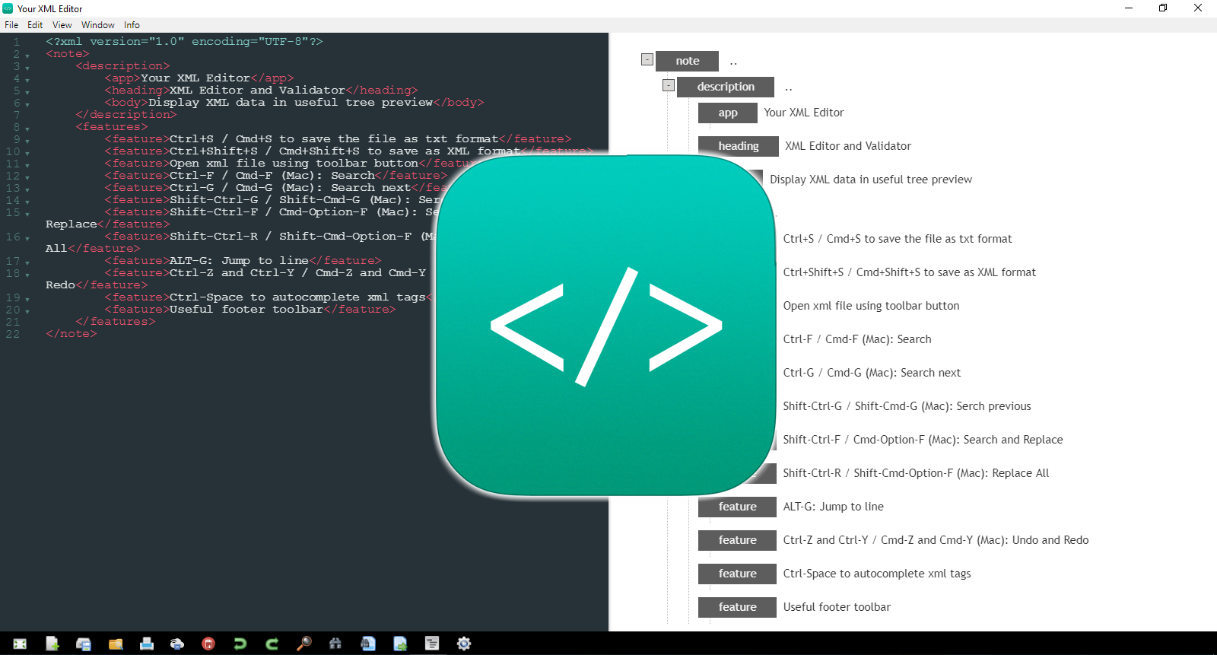Collapse the note node in tree preview
The image size is (1217, 655).
647,59
